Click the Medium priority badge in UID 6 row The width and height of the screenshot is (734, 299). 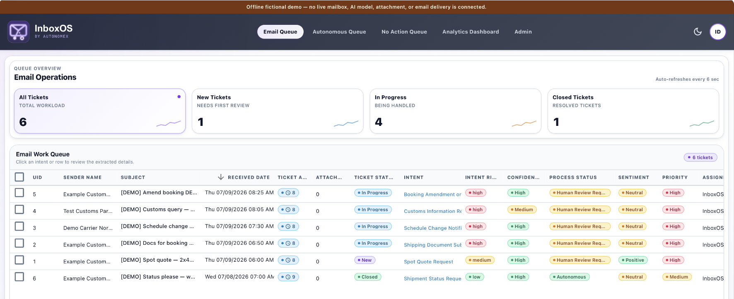click(677, 277)
